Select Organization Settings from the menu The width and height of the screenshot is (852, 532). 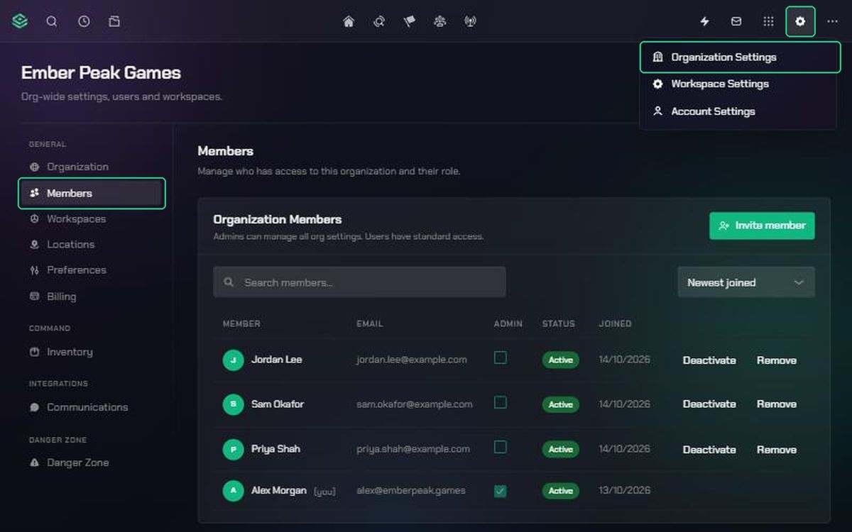[x=740, y=57]
